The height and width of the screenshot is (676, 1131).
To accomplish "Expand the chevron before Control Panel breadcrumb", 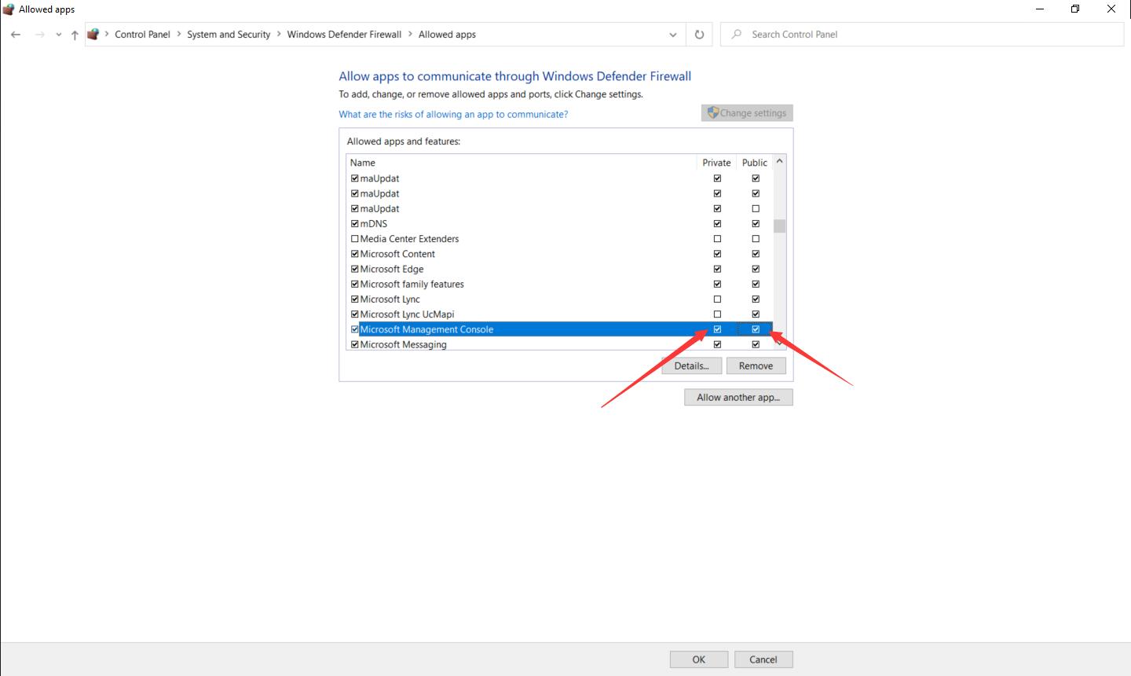I will 107,34.
